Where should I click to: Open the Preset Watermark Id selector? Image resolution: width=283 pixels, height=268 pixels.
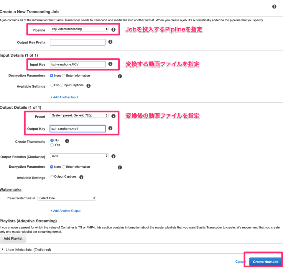pyautogui.click(x=66, y=198)
